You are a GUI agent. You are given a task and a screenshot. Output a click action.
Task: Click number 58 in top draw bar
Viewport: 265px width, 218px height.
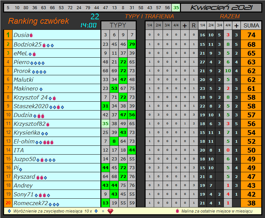click(140, 8)
